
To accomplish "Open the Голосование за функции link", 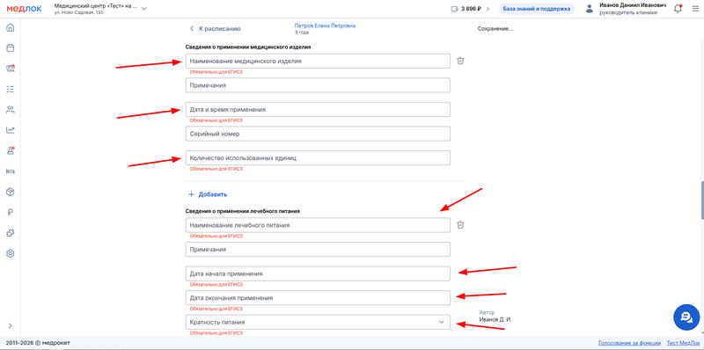I will (x=629, y=343).
